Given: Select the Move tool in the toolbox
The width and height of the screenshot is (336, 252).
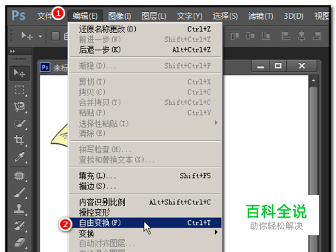Looking at the screenshot, I should click(x=19, y=73).
